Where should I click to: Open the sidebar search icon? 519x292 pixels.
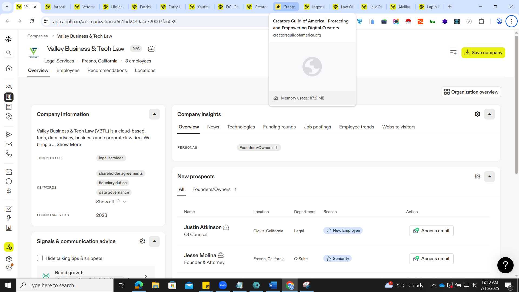point(8,53)
